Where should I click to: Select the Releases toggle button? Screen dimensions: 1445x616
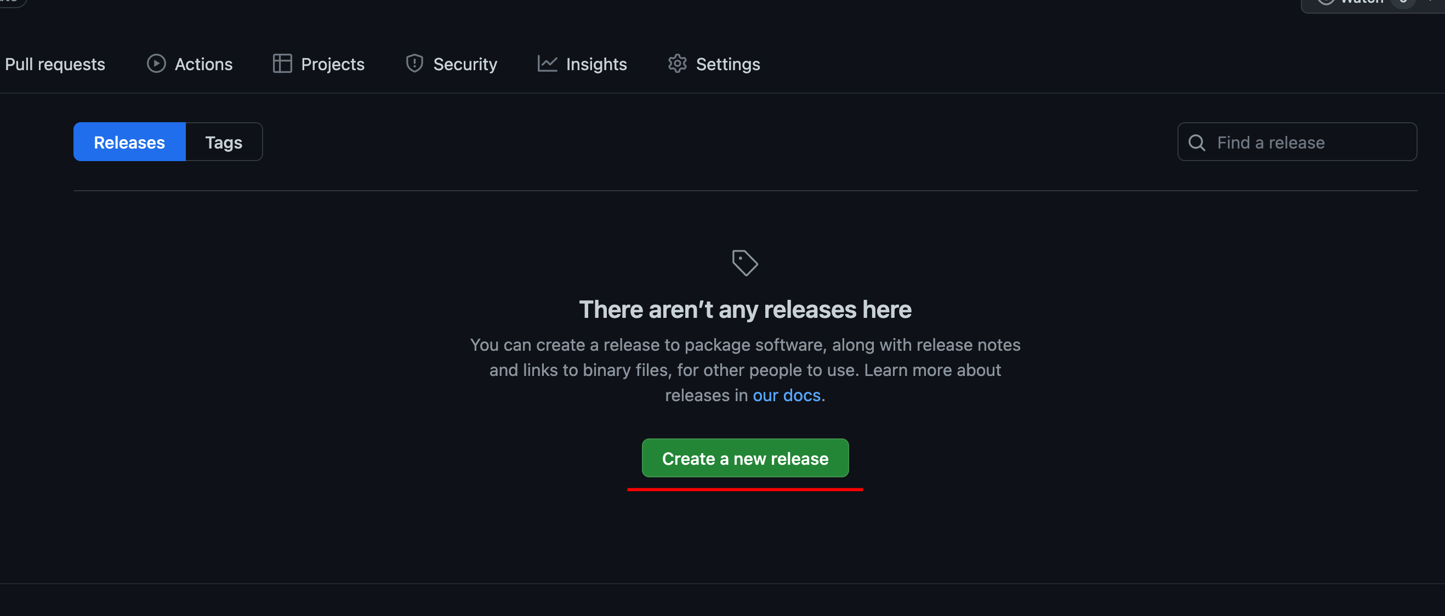129,142
